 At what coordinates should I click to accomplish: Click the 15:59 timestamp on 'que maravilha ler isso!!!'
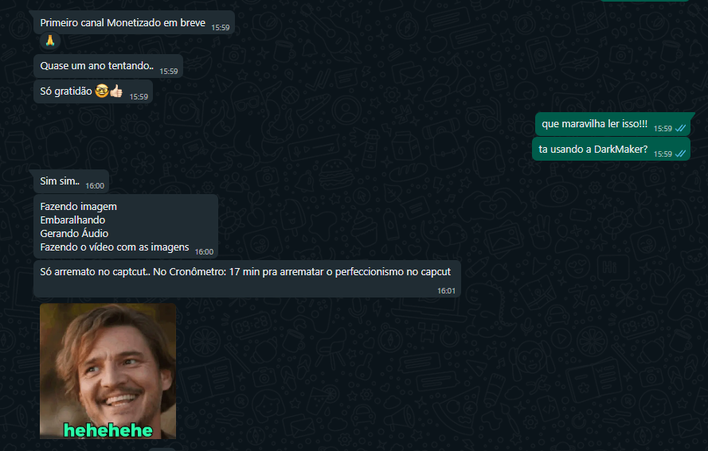[x=663, y=129]
